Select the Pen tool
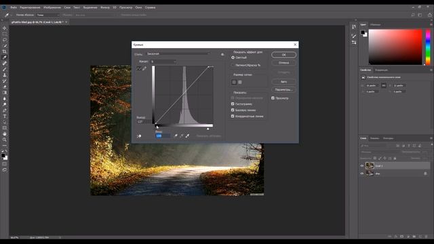434x244 pixels. [5, 110]
